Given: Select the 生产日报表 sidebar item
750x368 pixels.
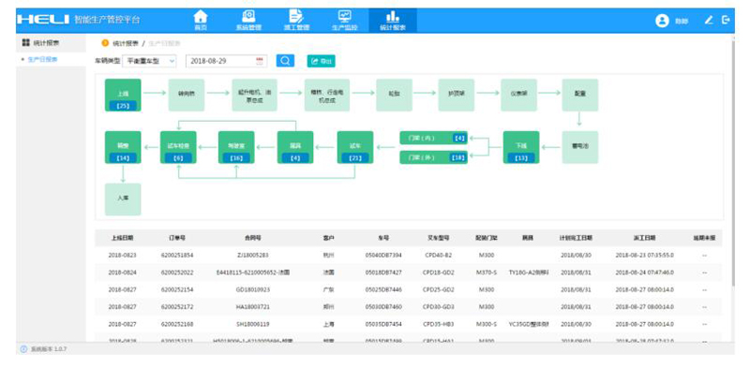Looking at the screenshot, I should pos(42,60).
